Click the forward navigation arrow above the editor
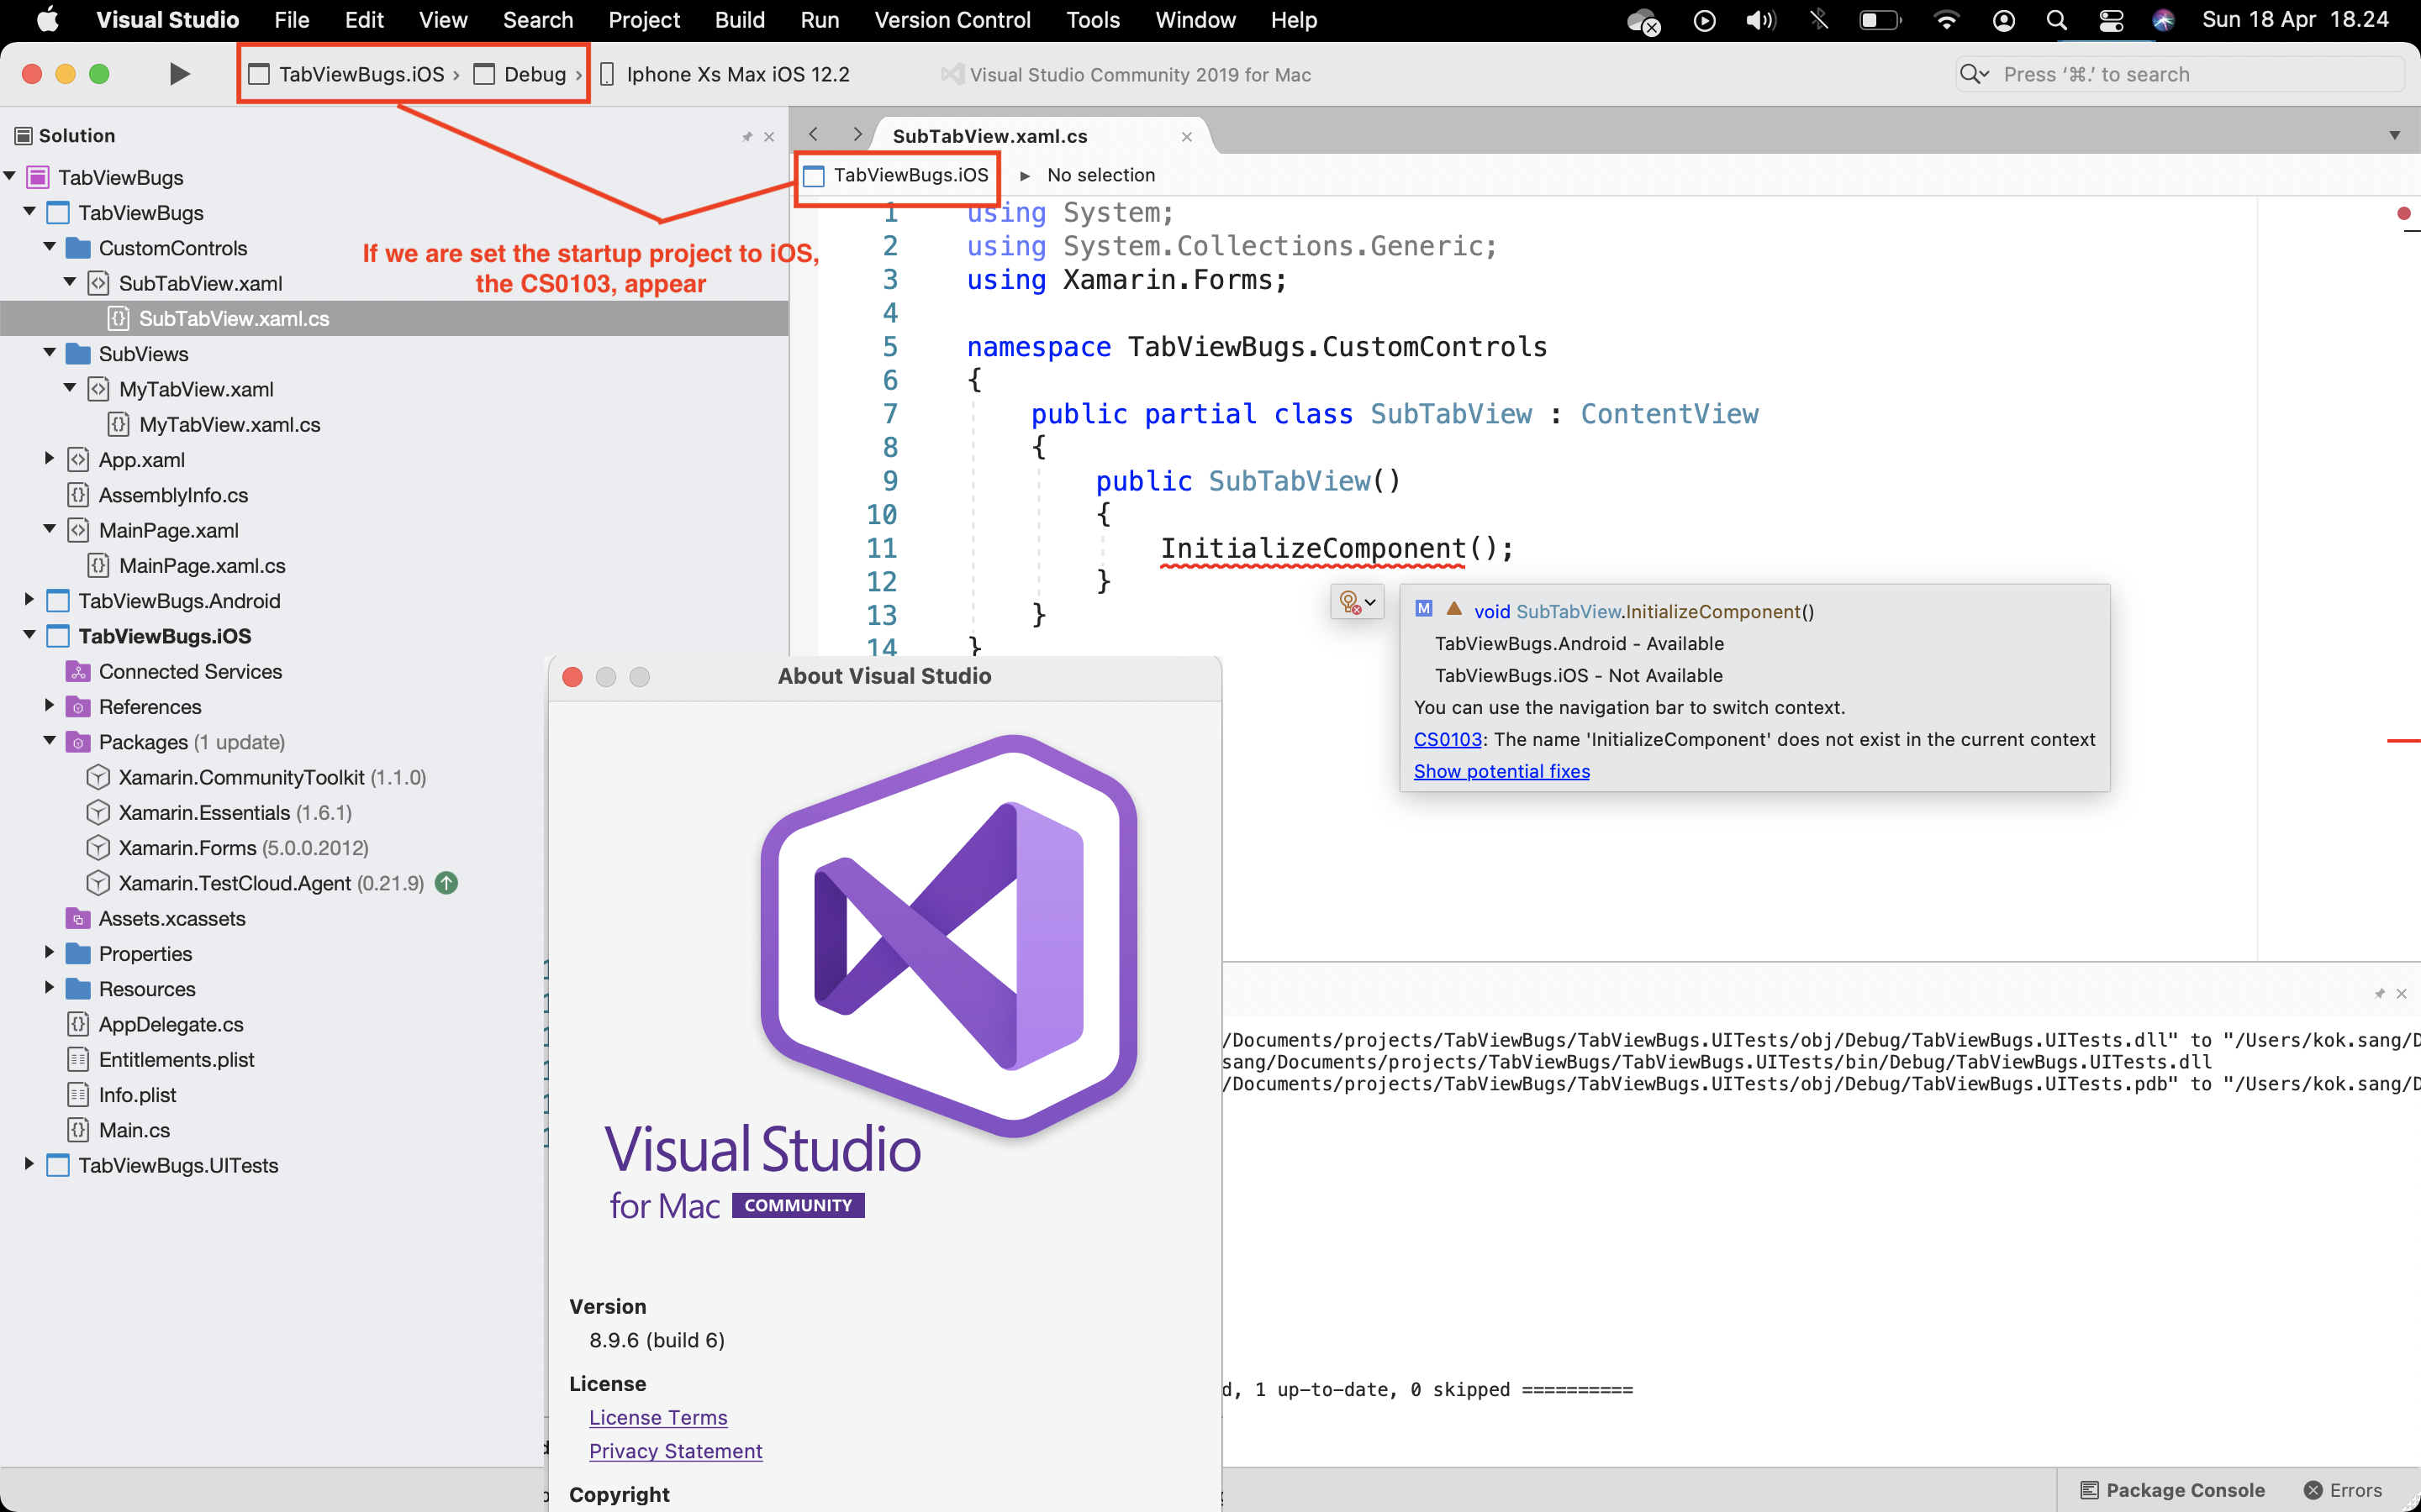 (x=857, y=134)
